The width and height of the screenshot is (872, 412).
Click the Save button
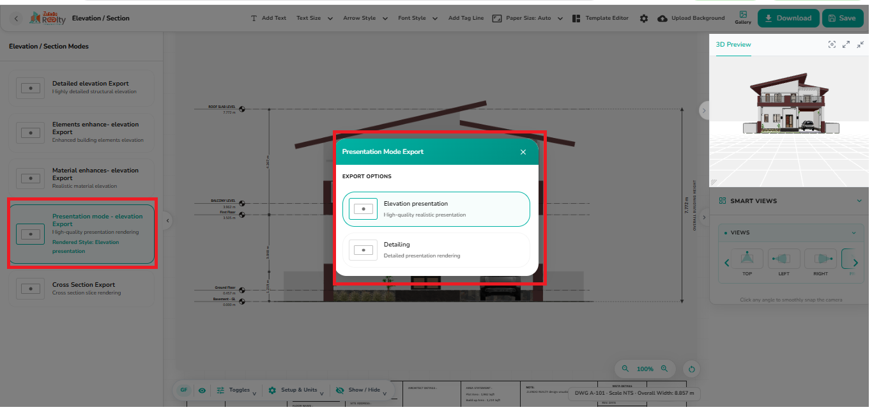coord(842,19)
